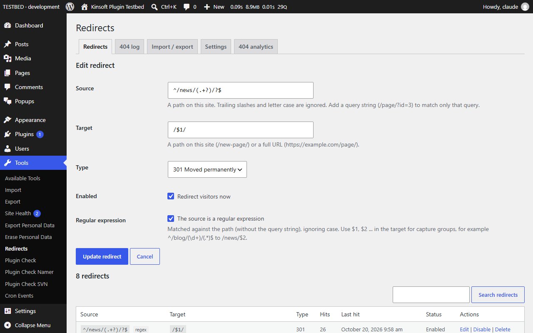Click the Appearance paintbrush icon
The image size is (533, 333).
(7, 120)
